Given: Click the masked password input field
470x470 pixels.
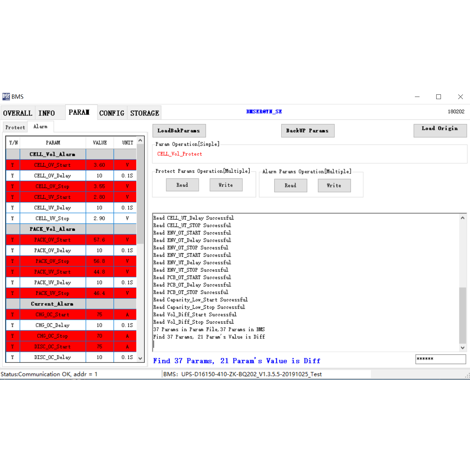Looking at the screenshot, I should pyautogui.click(x=441, y=359).
